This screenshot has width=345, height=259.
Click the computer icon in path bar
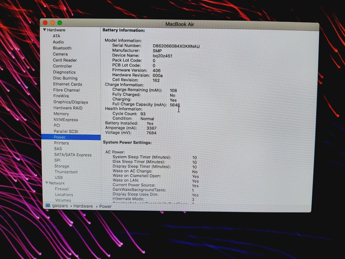coord(48,205)
